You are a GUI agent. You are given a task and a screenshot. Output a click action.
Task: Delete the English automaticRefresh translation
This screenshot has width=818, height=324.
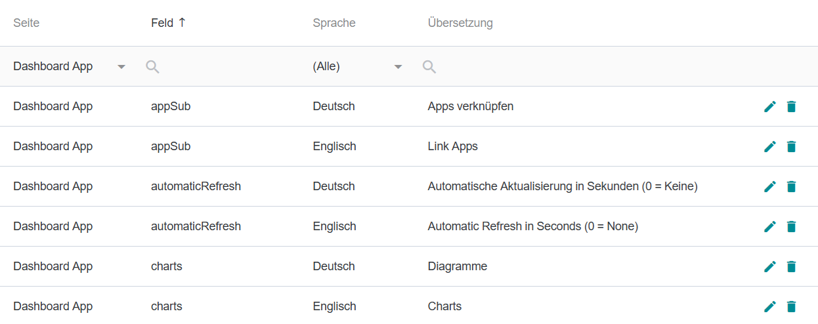tap(791, 226)
